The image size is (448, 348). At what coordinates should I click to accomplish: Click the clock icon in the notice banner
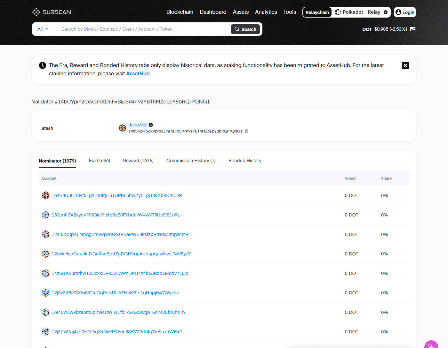(43, 65)
